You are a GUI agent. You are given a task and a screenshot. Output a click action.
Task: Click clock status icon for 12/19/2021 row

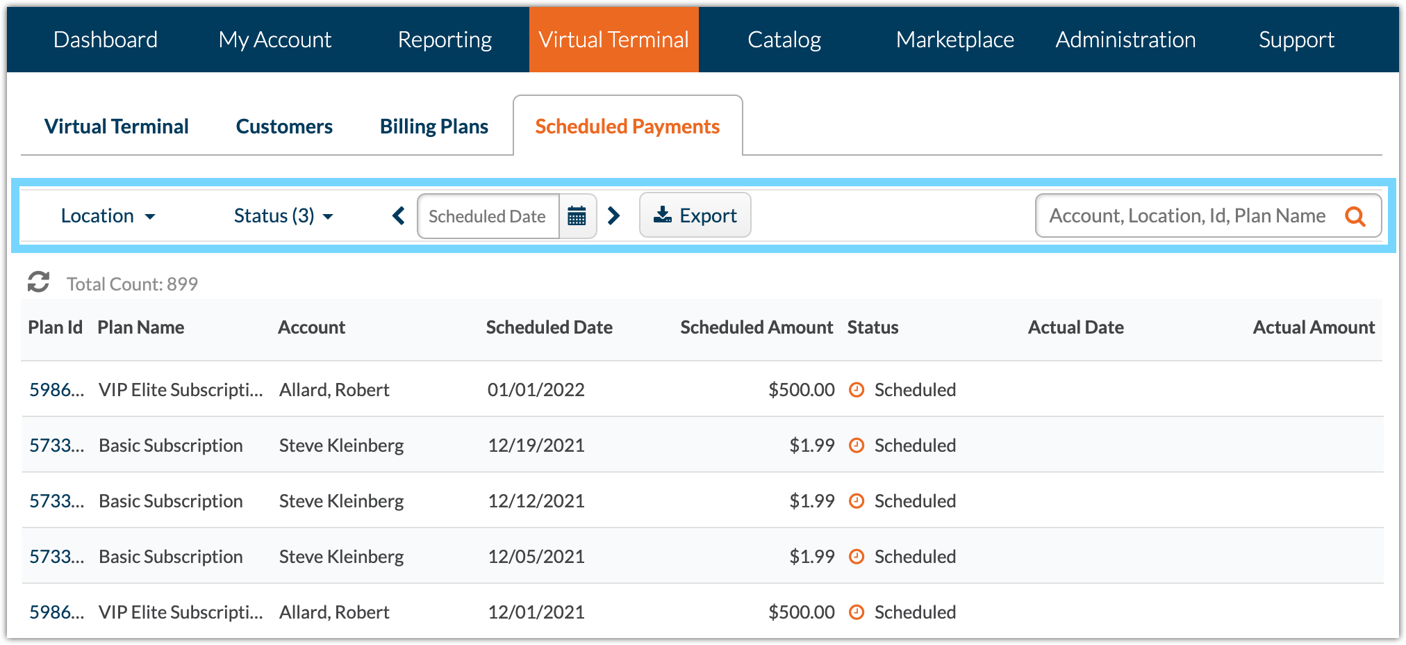[857, 446]
